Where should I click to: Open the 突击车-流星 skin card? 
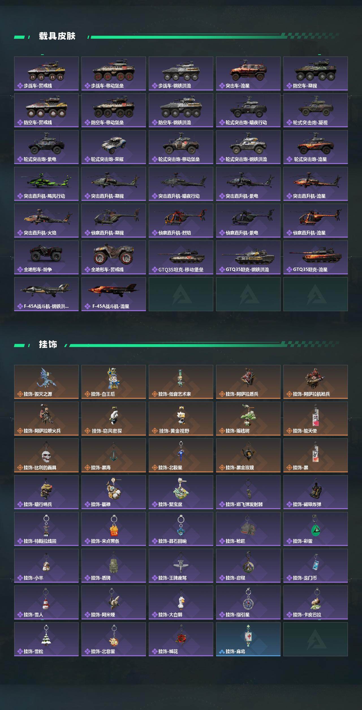(x=248, y=74)
